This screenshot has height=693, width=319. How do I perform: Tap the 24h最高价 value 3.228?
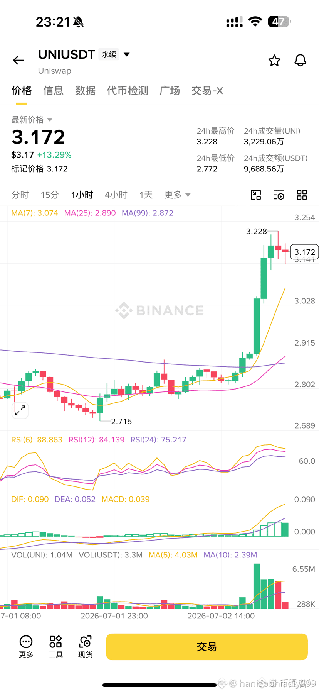207,142
